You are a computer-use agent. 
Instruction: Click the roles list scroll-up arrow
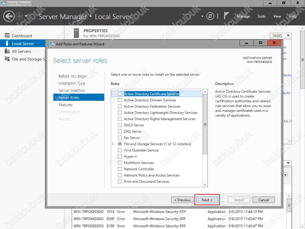205,92
